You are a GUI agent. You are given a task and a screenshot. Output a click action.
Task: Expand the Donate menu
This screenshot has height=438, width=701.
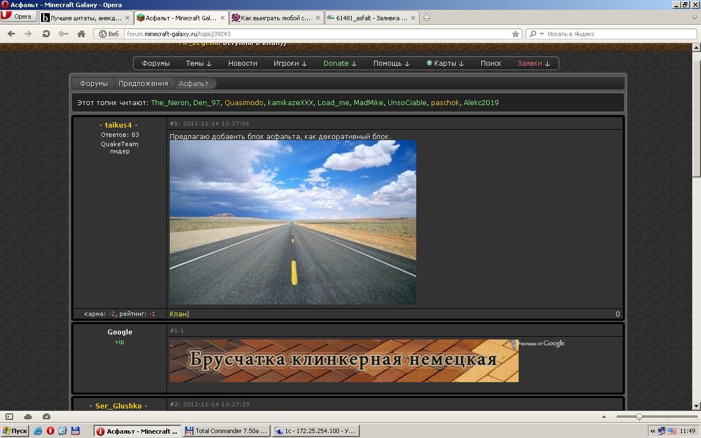click(340, 63)
